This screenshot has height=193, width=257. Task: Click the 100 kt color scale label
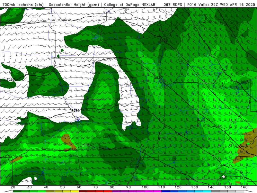point(145,187)
